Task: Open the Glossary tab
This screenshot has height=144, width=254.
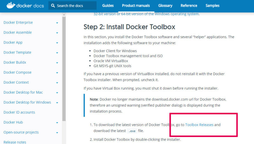Action: coord(165,6)
